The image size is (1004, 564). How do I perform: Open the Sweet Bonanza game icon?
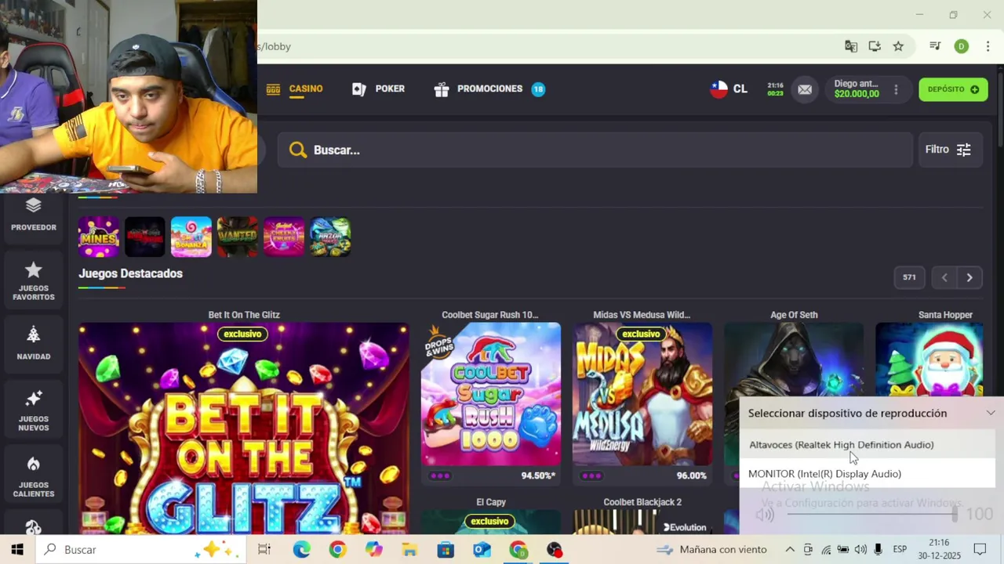coord(191,237)
